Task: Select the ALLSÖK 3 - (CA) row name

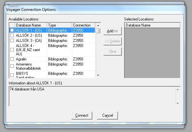Action: click(x=29, y=40)
